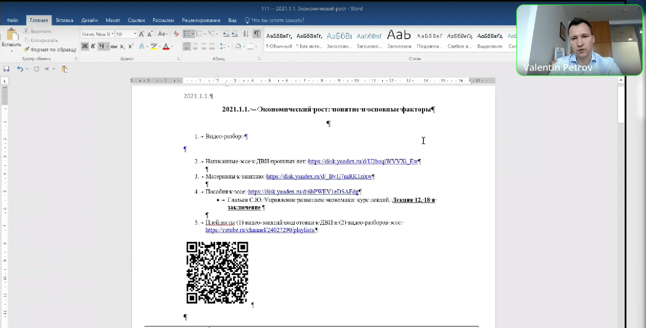Click the Вырезать scissors icon

pos(26,31)
